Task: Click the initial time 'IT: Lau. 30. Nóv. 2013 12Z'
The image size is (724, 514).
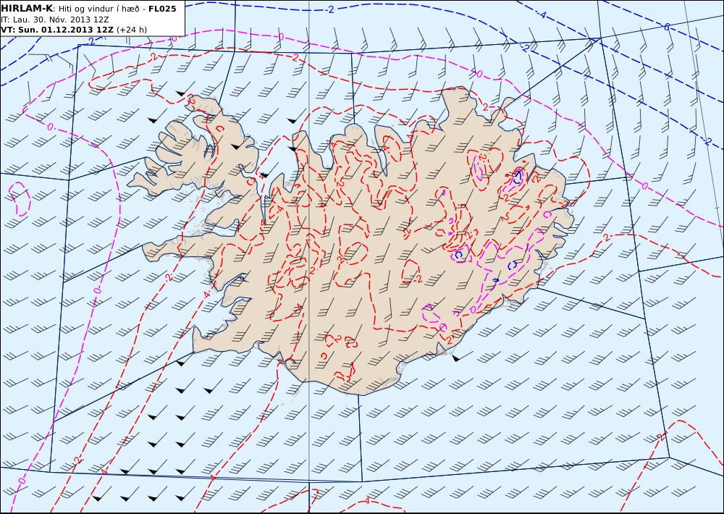Action: coord(55,20)
